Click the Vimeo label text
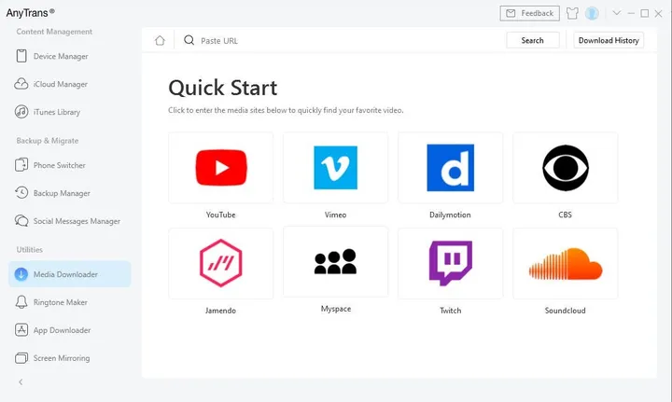 336,215
